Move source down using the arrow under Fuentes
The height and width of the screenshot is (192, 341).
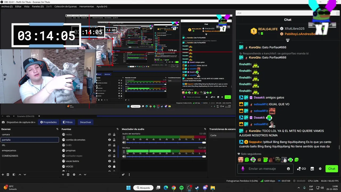tap(85, 175)
